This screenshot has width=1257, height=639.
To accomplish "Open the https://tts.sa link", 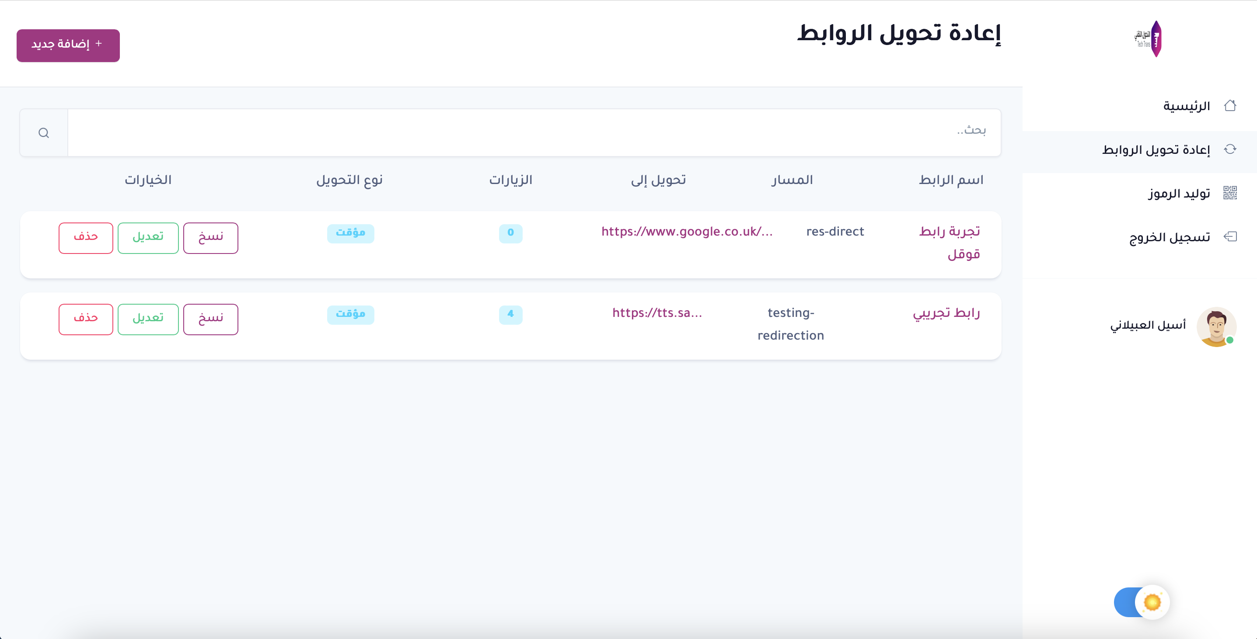I will (657, 313).
